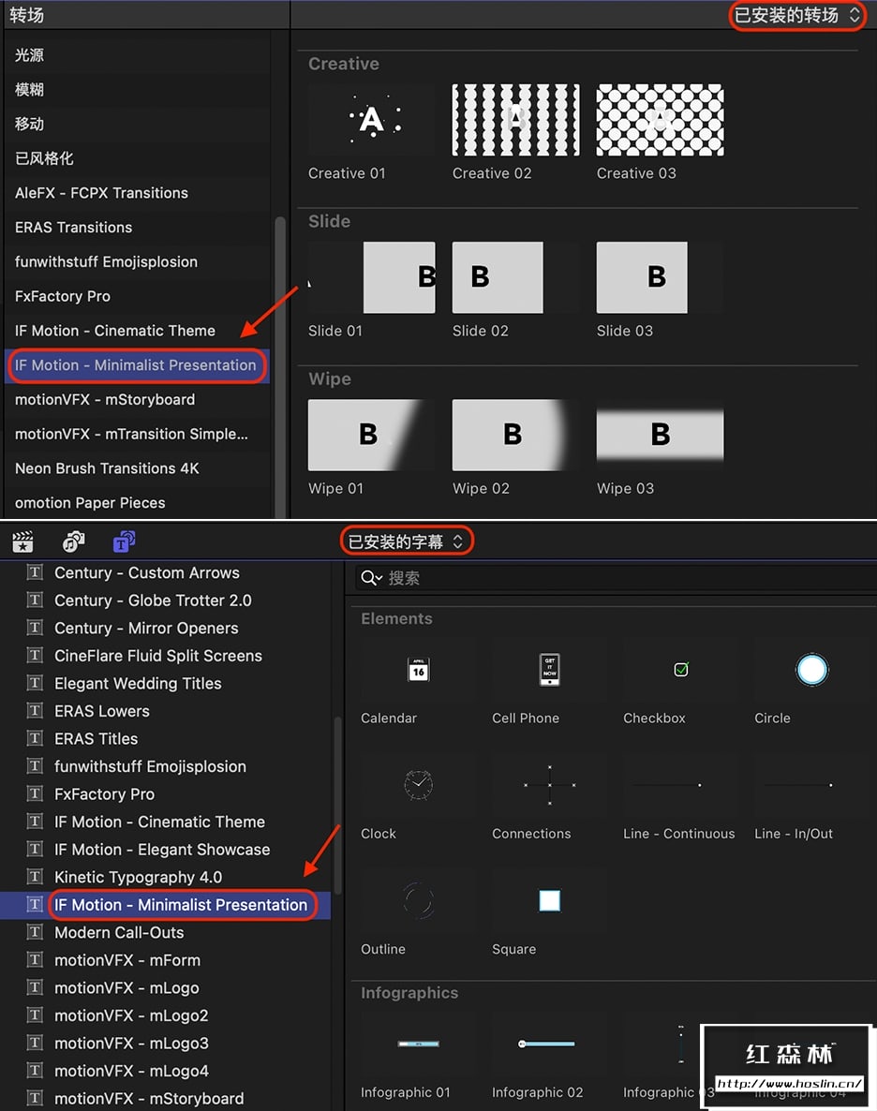
Task: Open CineFlare Fluid Split Screens titles
Action: click(x=166, y=656)
